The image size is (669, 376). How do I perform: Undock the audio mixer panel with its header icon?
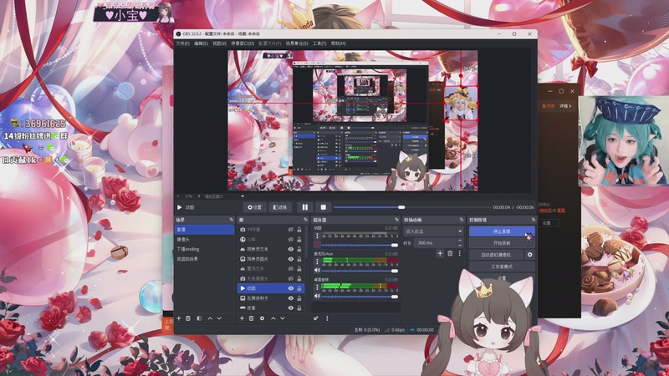point(396,220)
